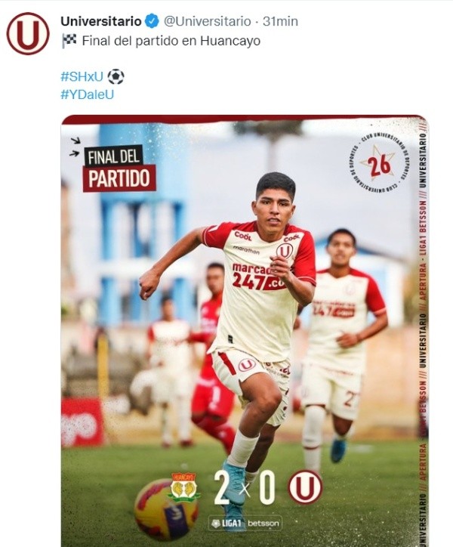Viewport: 453px width, 547px height.
Task: Open the 31min tweet timestamp
Action: coord(280,21)
